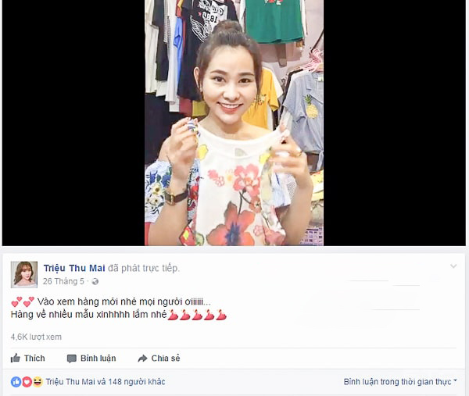This screenshot has width=469, height=396.
Task: Click the public globe privacy icon
Action: tap(95, 281)
